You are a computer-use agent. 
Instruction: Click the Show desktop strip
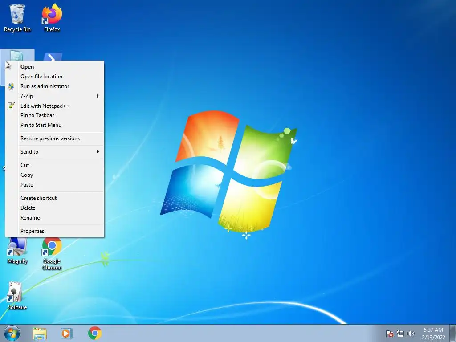[x=453, y=333]
